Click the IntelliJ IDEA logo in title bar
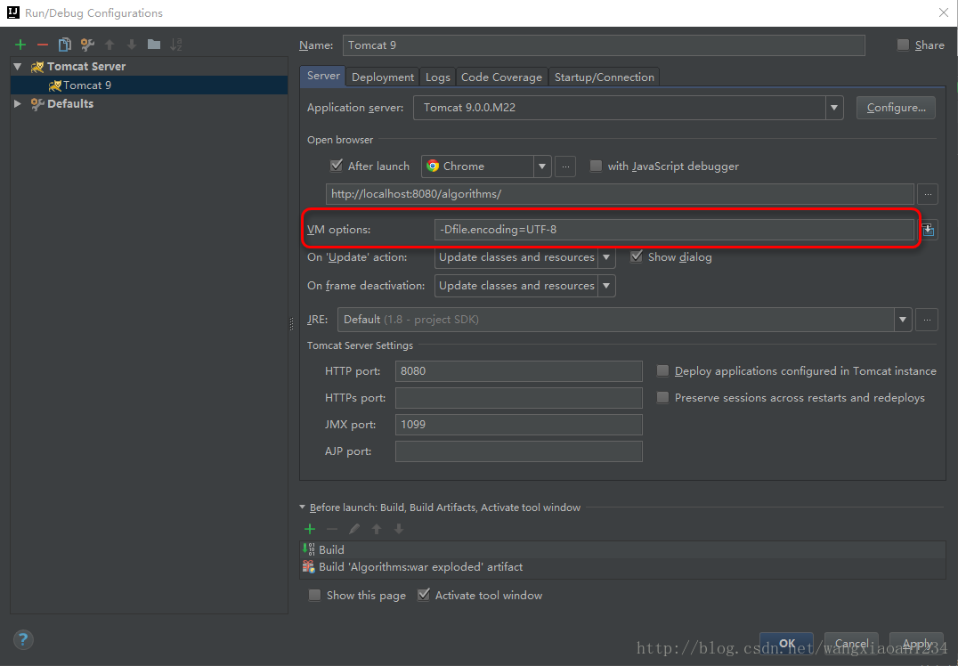Image resolution: width=958 pixels, height=666 pixels. (x=12, y=12)
